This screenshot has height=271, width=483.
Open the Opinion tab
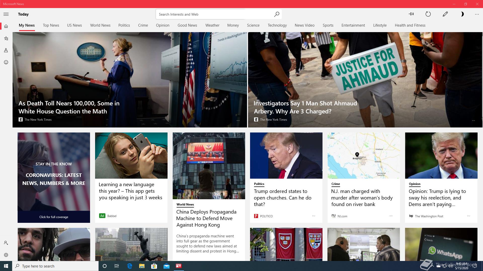click(163, 25)
